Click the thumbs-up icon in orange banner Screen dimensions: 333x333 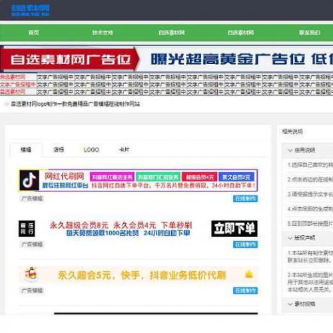coord(249,274)
